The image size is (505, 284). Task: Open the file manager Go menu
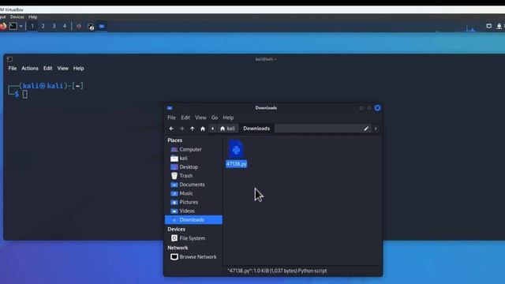pyautogui.click(x=215, y=118)
